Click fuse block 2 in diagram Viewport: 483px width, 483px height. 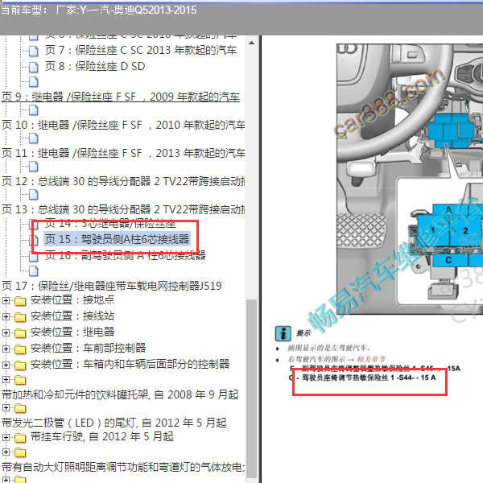pos(465,231)
